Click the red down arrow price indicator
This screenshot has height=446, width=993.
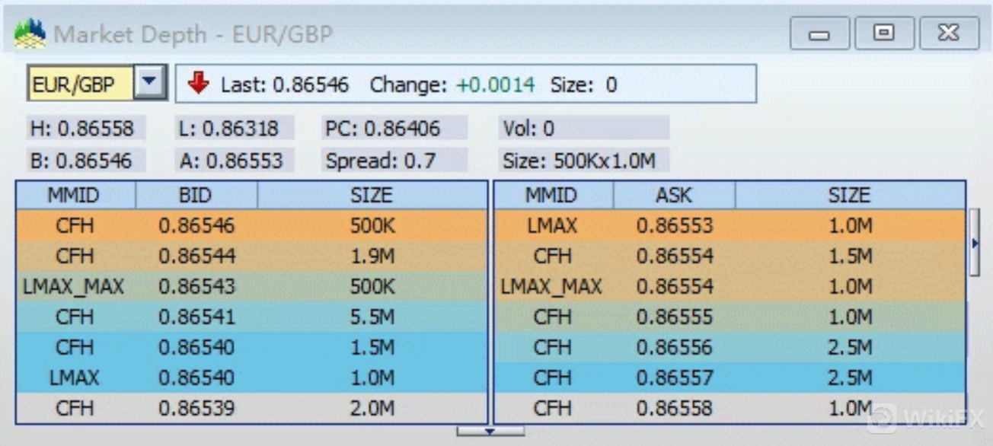[198, 84]
